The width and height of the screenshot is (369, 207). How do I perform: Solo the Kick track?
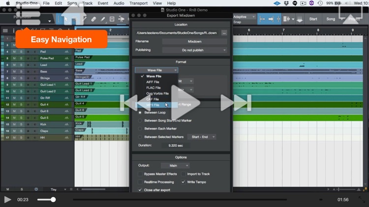click(21, 125)
